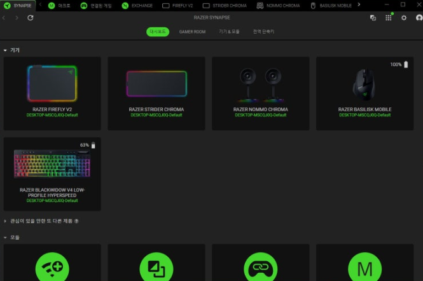Switch to the NOMMO CHROMA tab

tap(278, 5)
